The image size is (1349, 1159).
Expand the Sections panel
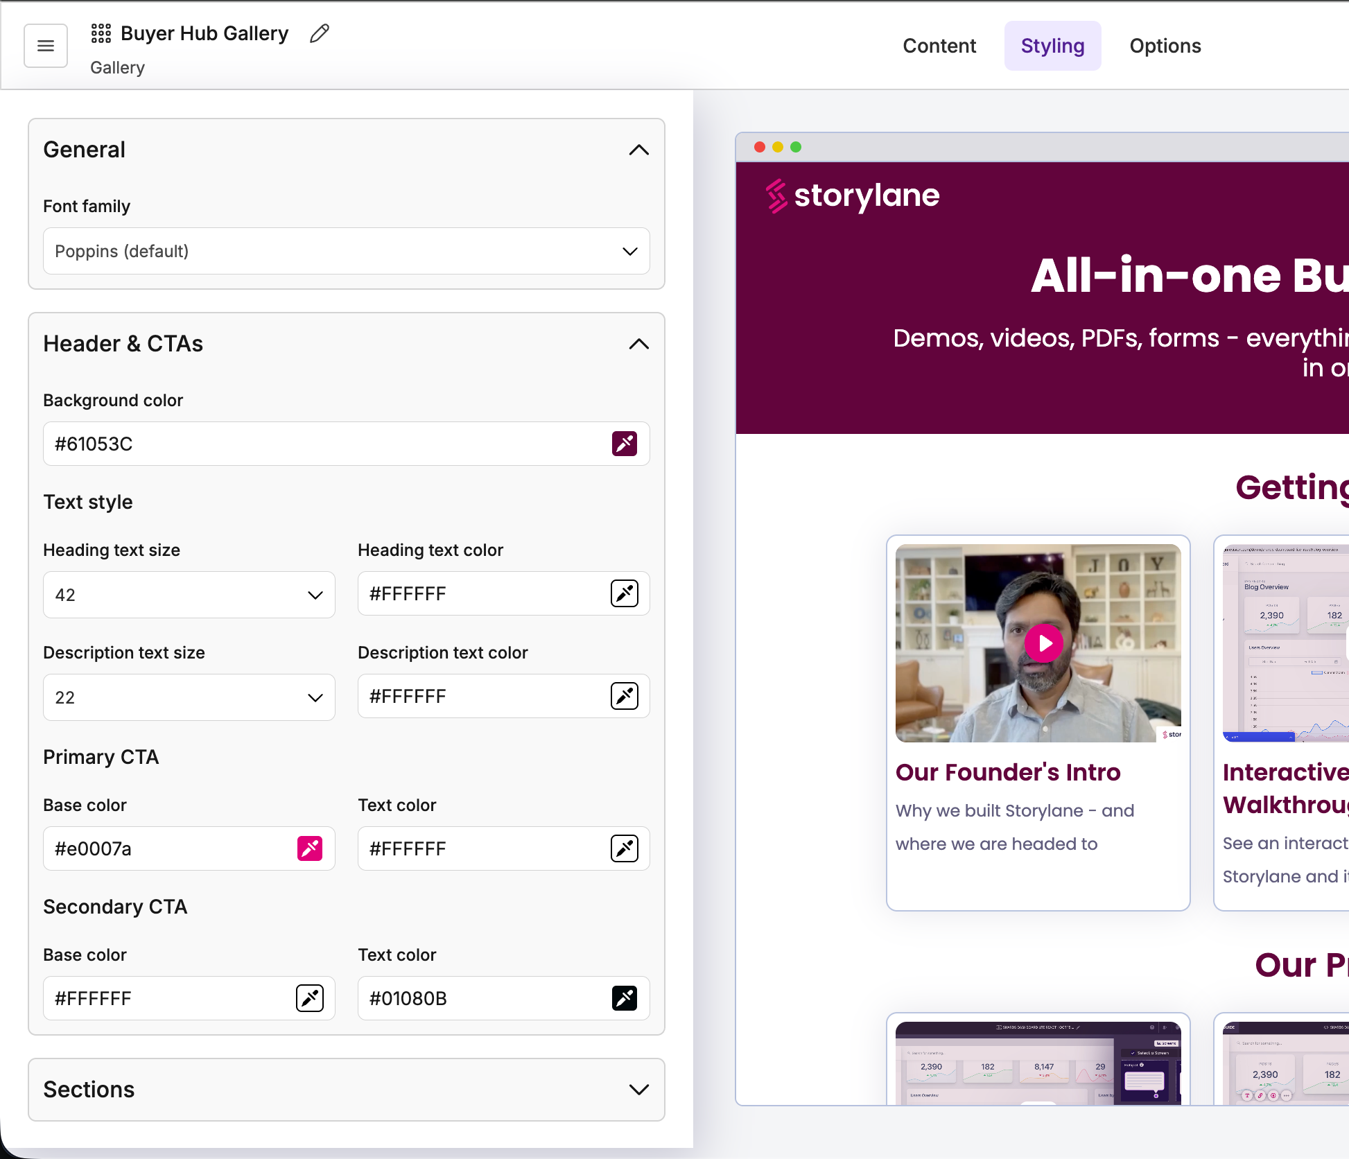tap(638, 1090)
